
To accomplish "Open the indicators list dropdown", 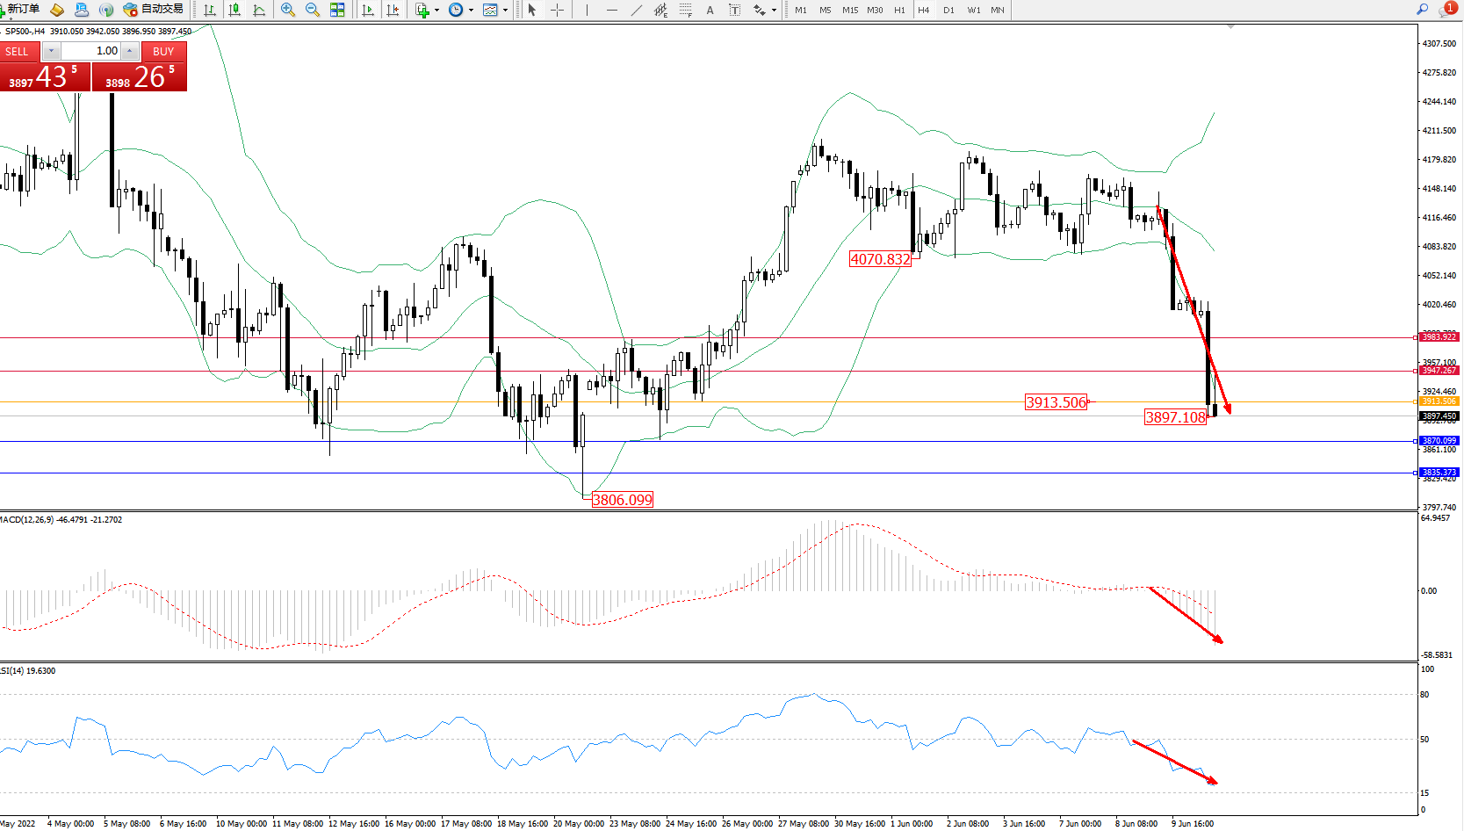I will [436, 11].
